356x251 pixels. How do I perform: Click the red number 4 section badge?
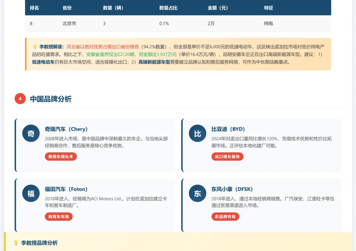pyautogui.click(x=20, y=99)
